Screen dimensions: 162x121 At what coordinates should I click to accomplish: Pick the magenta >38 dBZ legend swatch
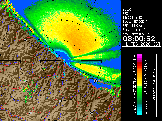point(139,56)
